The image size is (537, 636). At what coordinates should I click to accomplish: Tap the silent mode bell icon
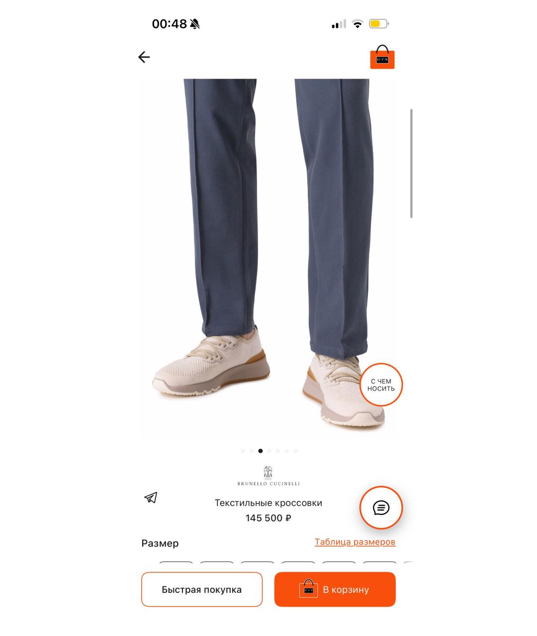[195, 24]
